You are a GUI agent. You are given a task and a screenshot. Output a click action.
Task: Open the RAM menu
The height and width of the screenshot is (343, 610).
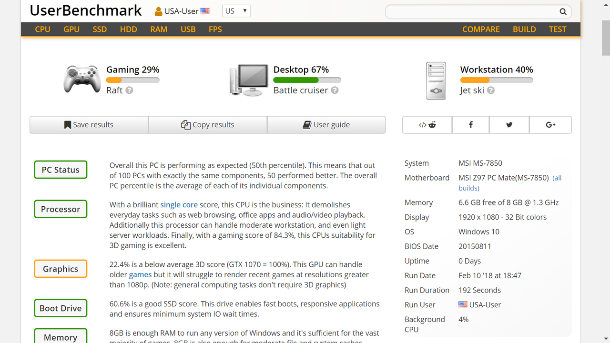(159, 29)
